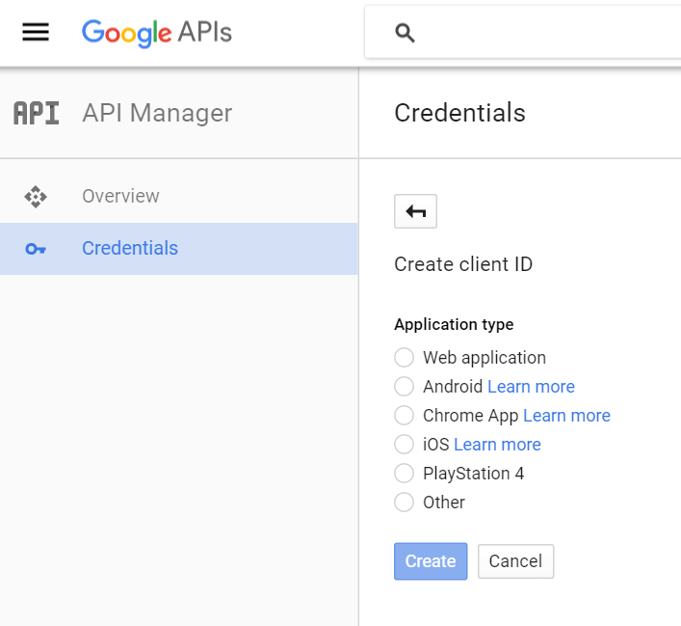681x626 pixels.
Task: Select the Web application radio button
Action: [x=404, y=358]
